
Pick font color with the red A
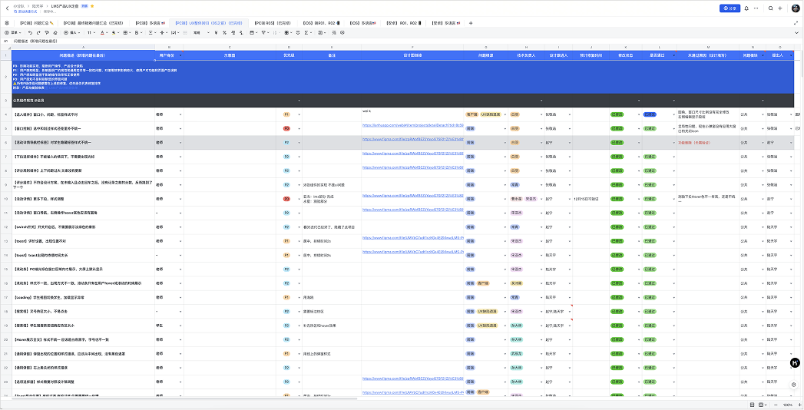pyautogui.click(x=103, y=32)
